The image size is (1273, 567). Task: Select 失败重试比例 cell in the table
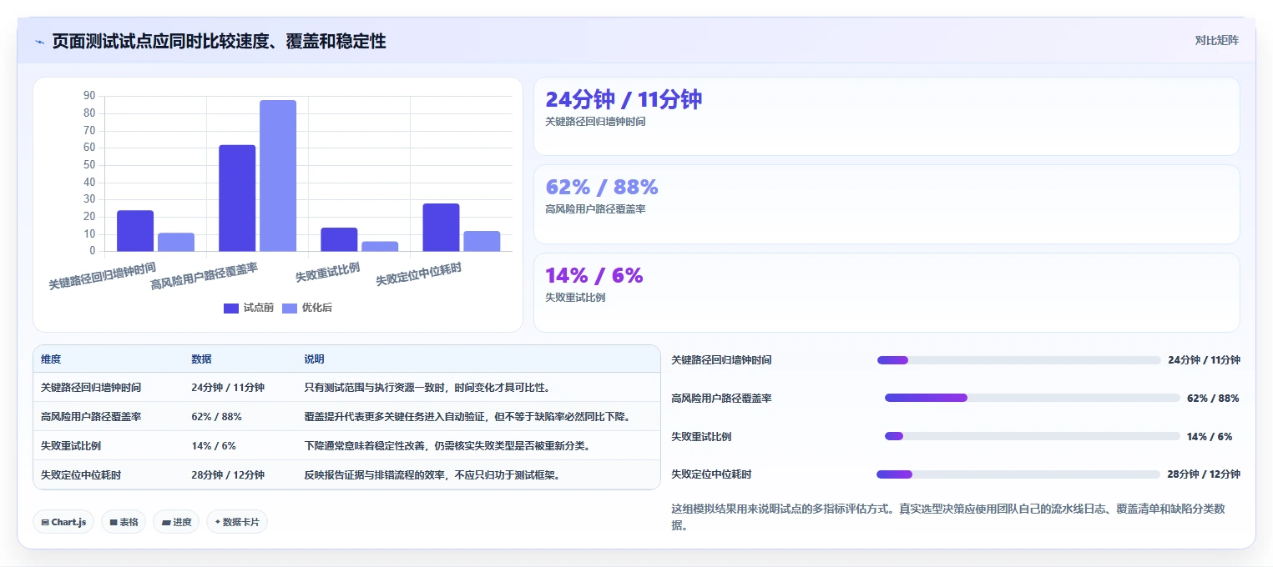click(71, 446)
